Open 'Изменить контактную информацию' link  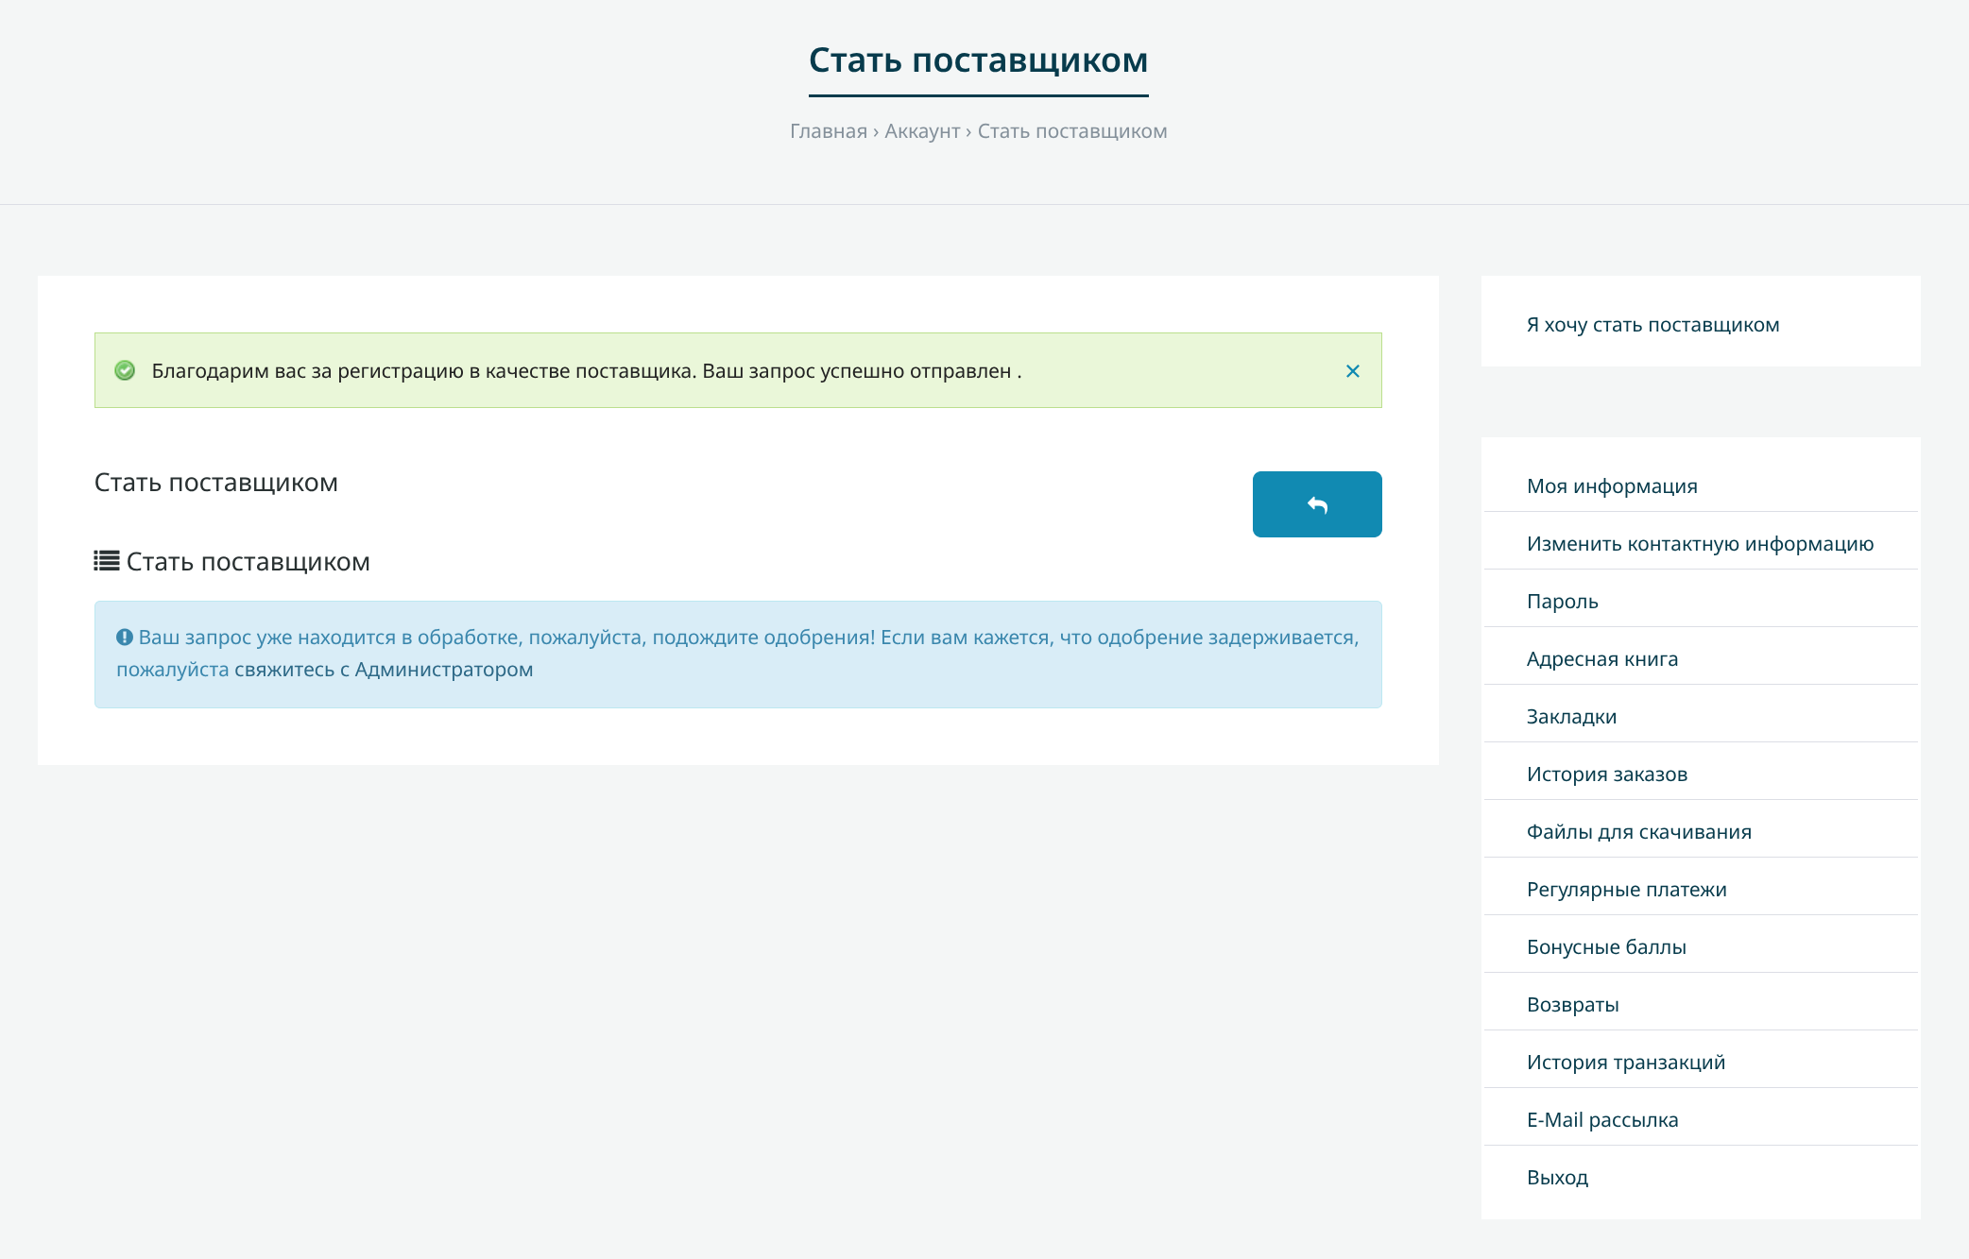tap(1700, 544)
